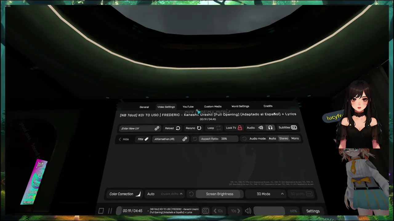Switch to the Video Settings tab
The height and width of the screenshot is (221, 394).
(x=166, y=107)
